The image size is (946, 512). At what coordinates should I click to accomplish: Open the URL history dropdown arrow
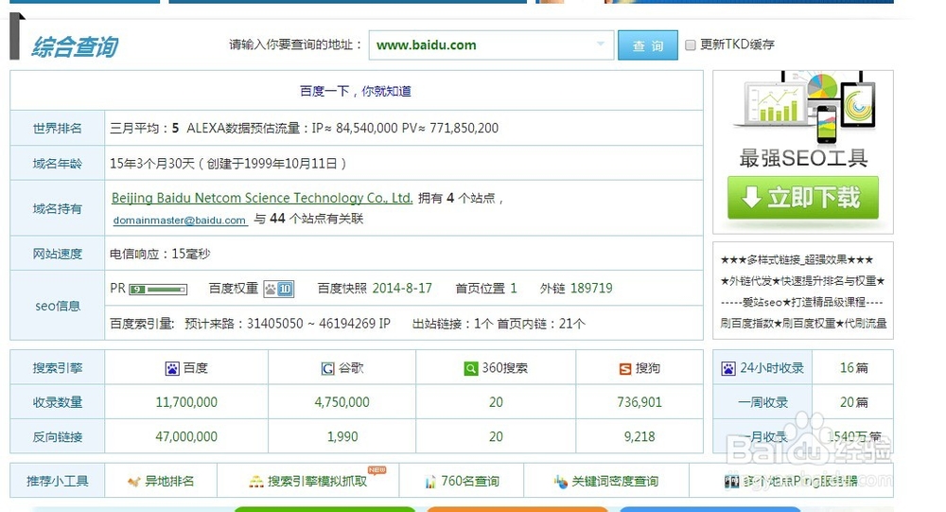click(x=601, y=44)
